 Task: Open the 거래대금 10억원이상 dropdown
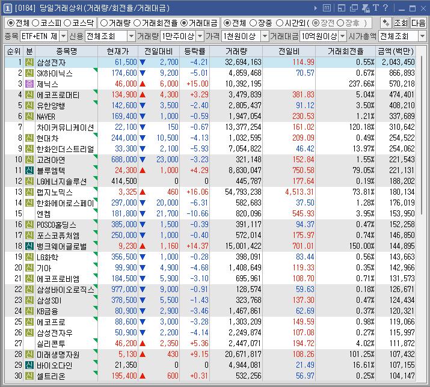(343, 36)
